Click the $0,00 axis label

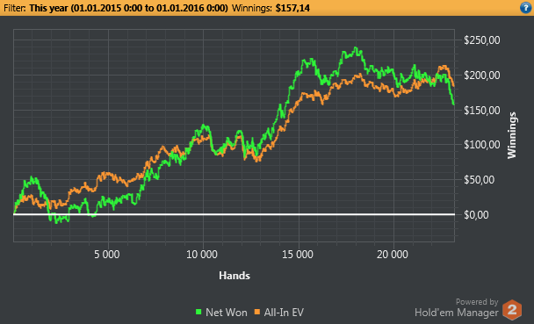point(476,215)
